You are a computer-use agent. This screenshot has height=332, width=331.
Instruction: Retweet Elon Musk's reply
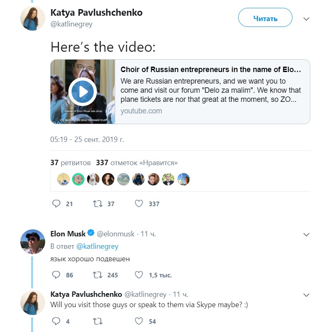coord(98,275)
